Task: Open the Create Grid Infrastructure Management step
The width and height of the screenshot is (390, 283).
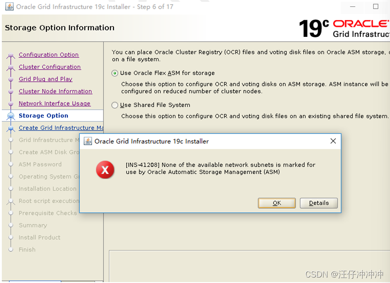Action: tap(61, 128)
